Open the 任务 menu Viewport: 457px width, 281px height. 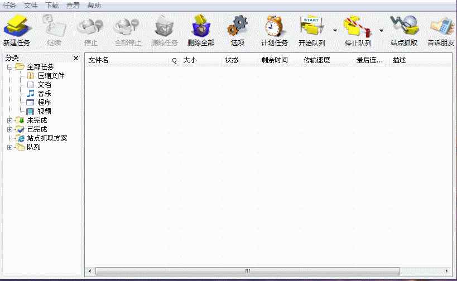coord(9,6)
